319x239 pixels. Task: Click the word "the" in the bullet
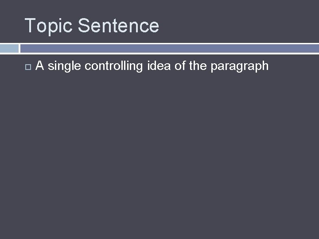(198, 66)
